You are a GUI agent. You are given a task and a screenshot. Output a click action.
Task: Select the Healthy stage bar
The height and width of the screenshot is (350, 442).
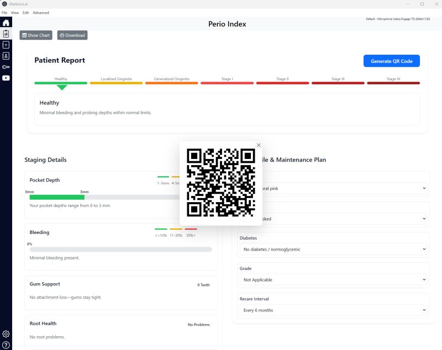[61, 83]
